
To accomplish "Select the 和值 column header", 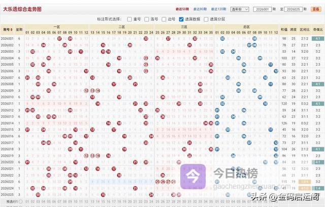I will (284, 29).
